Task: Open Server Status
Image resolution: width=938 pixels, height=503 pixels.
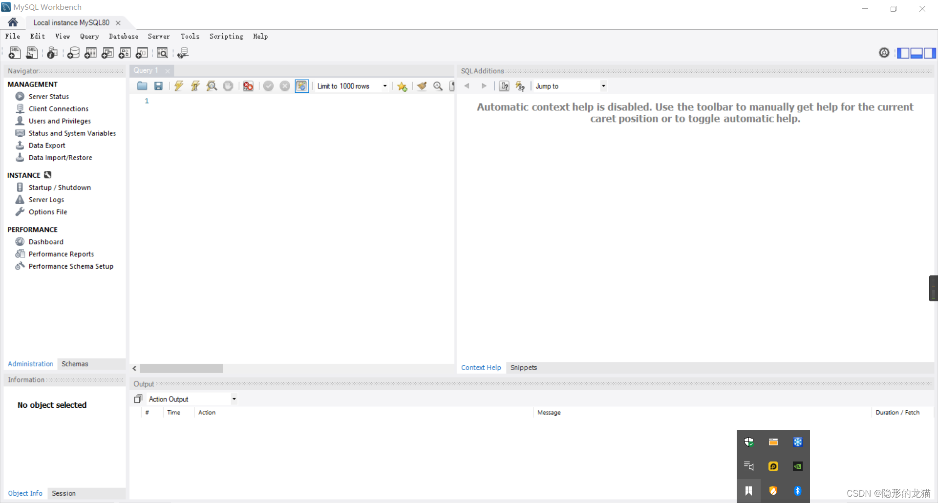Action: pos(49,97)
